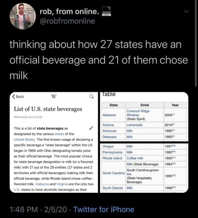This screenshot has height=218, width=198.
Task: Click the Twitter for iPhone link
Action: [x=104, y=209]
